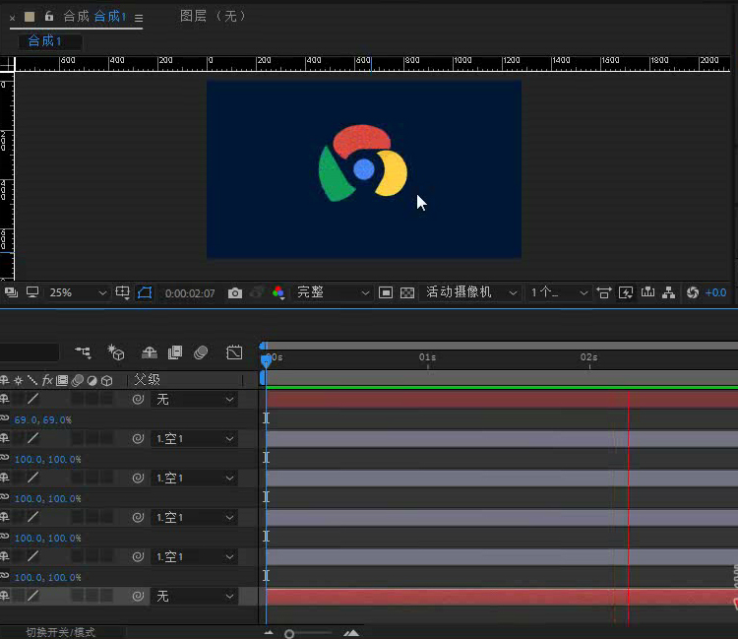738x639 pixels.
Task: Take a snapshot with the camera icon
Action: [235, 293]
